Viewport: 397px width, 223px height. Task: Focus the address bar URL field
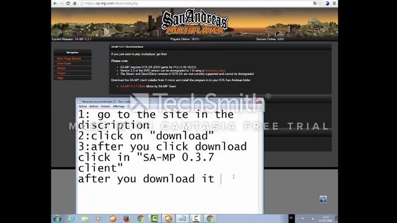click(x=195, y=3)
